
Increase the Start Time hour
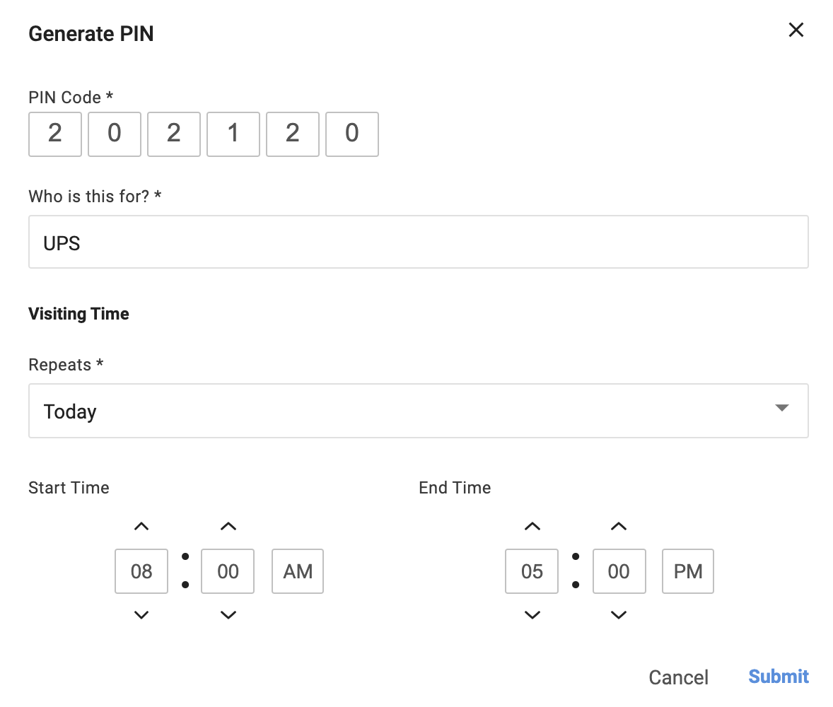click(x=141, y=526)
